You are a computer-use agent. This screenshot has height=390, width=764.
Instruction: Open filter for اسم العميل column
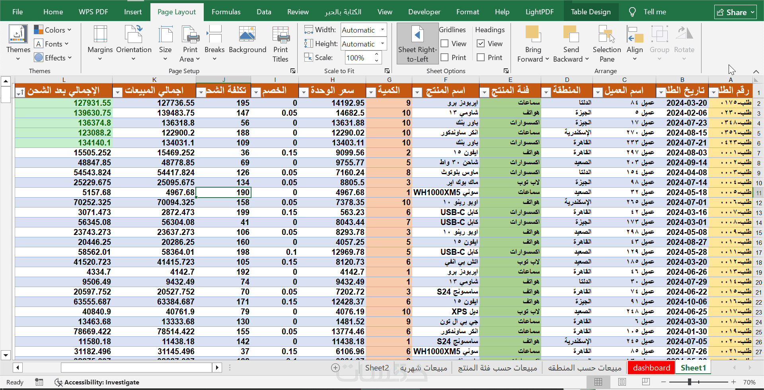pyautogui.click(x=598, y=93)
